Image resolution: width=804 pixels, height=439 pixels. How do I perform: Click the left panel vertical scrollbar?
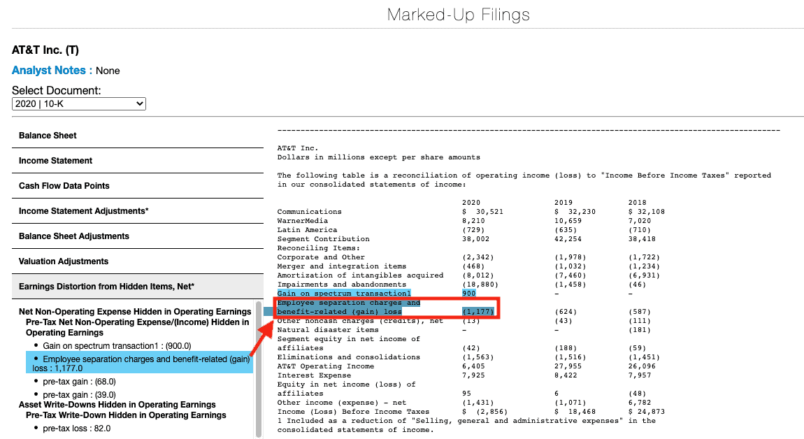click(x=259, y=369)
